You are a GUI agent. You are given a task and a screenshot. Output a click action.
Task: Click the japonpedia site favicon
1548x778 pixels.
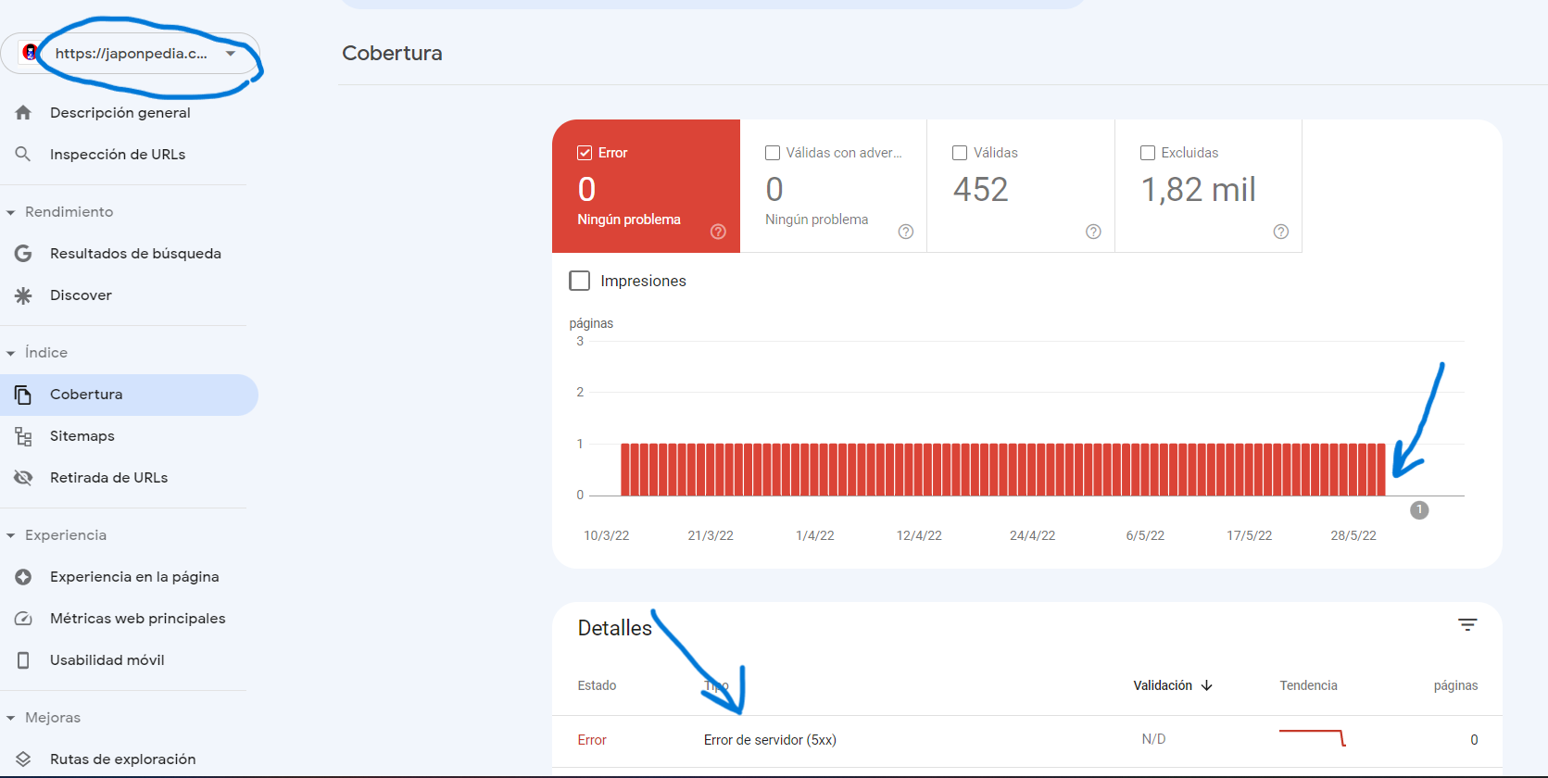point(31,53)
